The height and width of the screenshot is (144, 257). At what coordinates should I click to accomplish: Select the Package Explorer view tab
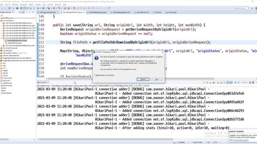point(6,12)
